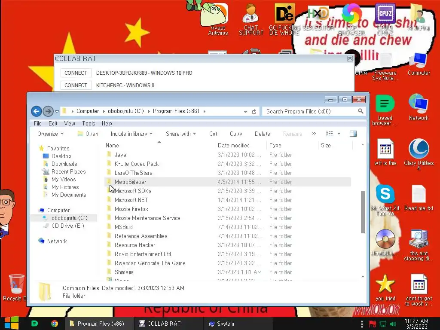Click the file list vertical scrollbar thumb
Viewport: 440px width, 330px height.
tap(363, 212)
